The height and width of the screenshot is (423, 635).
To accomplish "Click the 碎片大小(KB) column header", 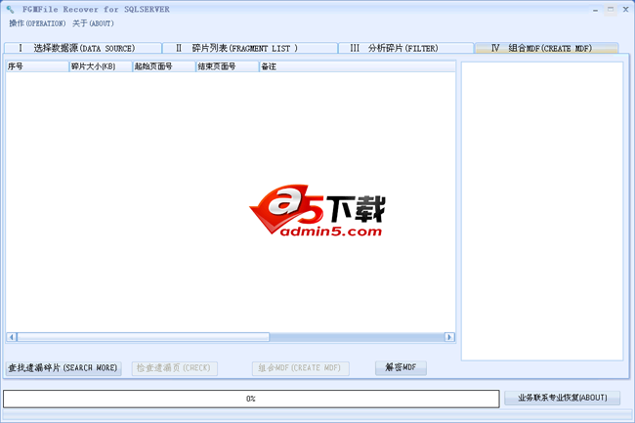I will 101,66.
